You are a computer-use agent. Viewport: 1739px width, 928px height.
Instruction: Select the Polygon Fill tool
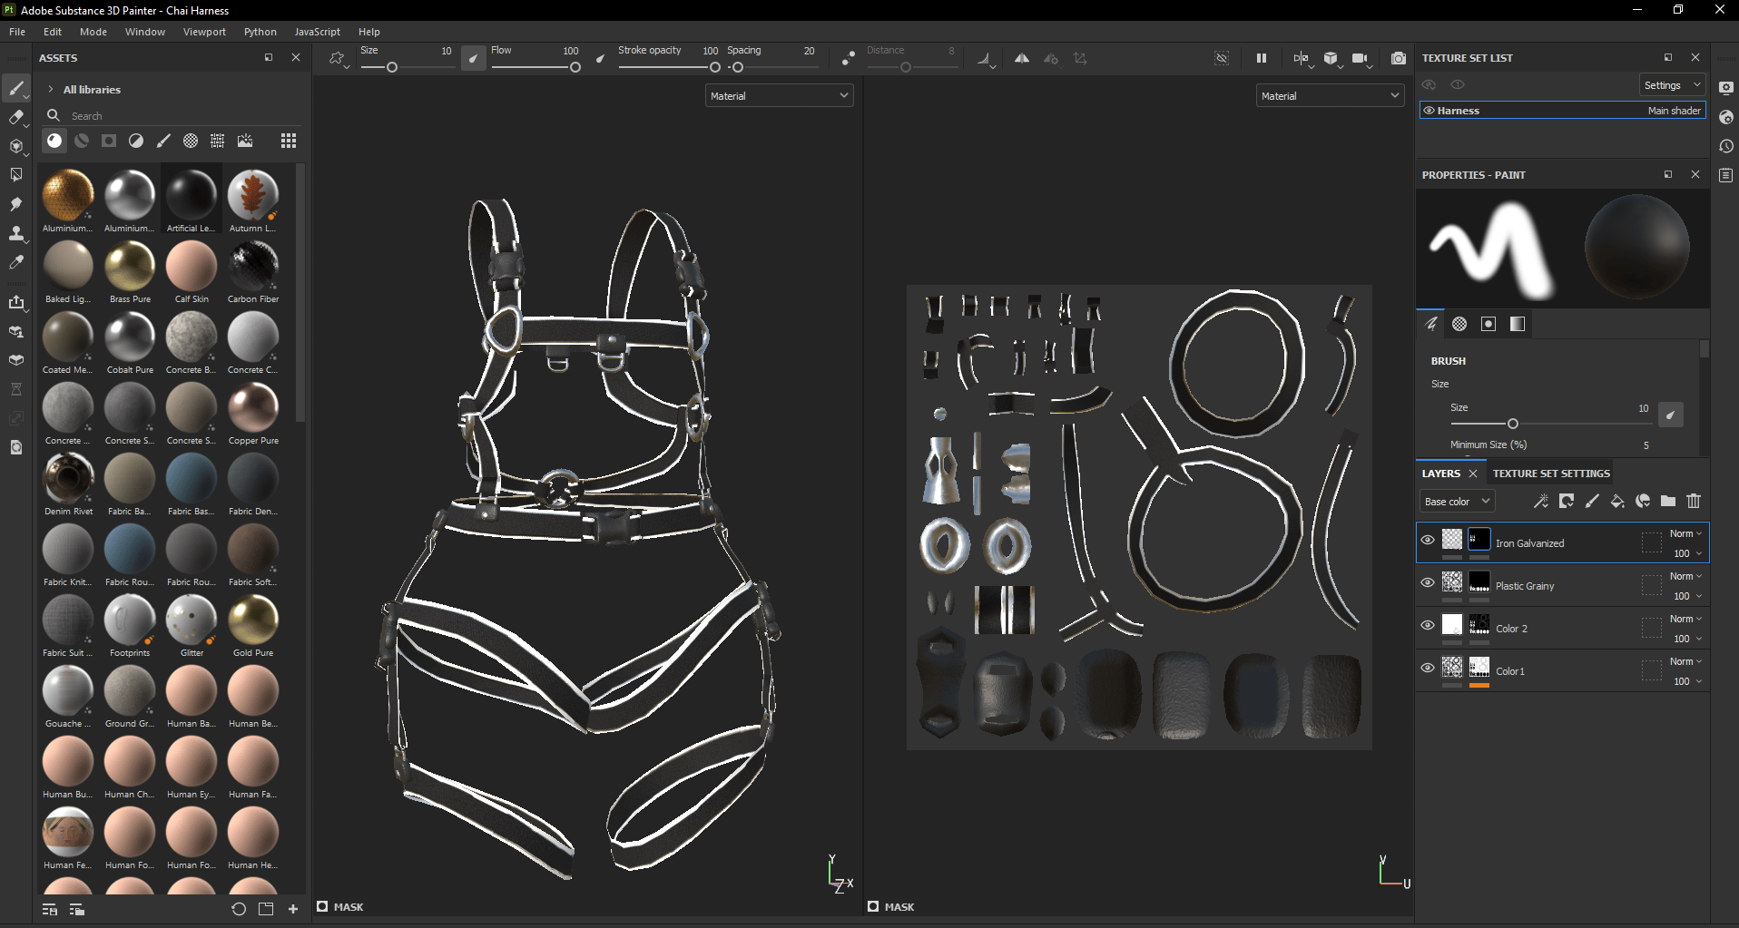(15, 175)
